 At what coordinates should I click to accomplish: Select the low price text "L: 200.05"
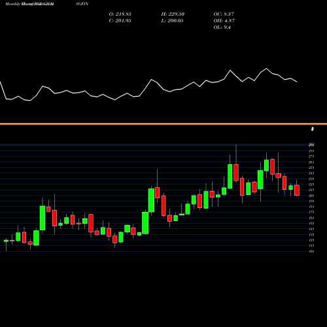173,21
